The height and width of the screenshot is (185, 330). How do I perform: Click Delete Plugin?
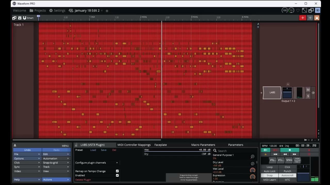[83, 180]
